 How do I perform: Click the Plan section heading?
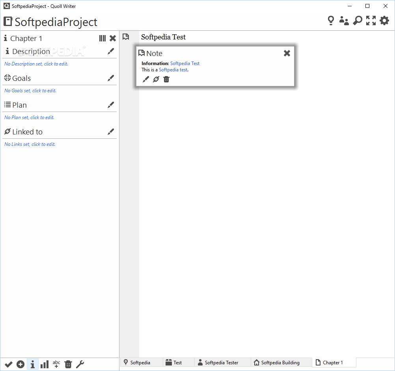[x=19, y=105]
